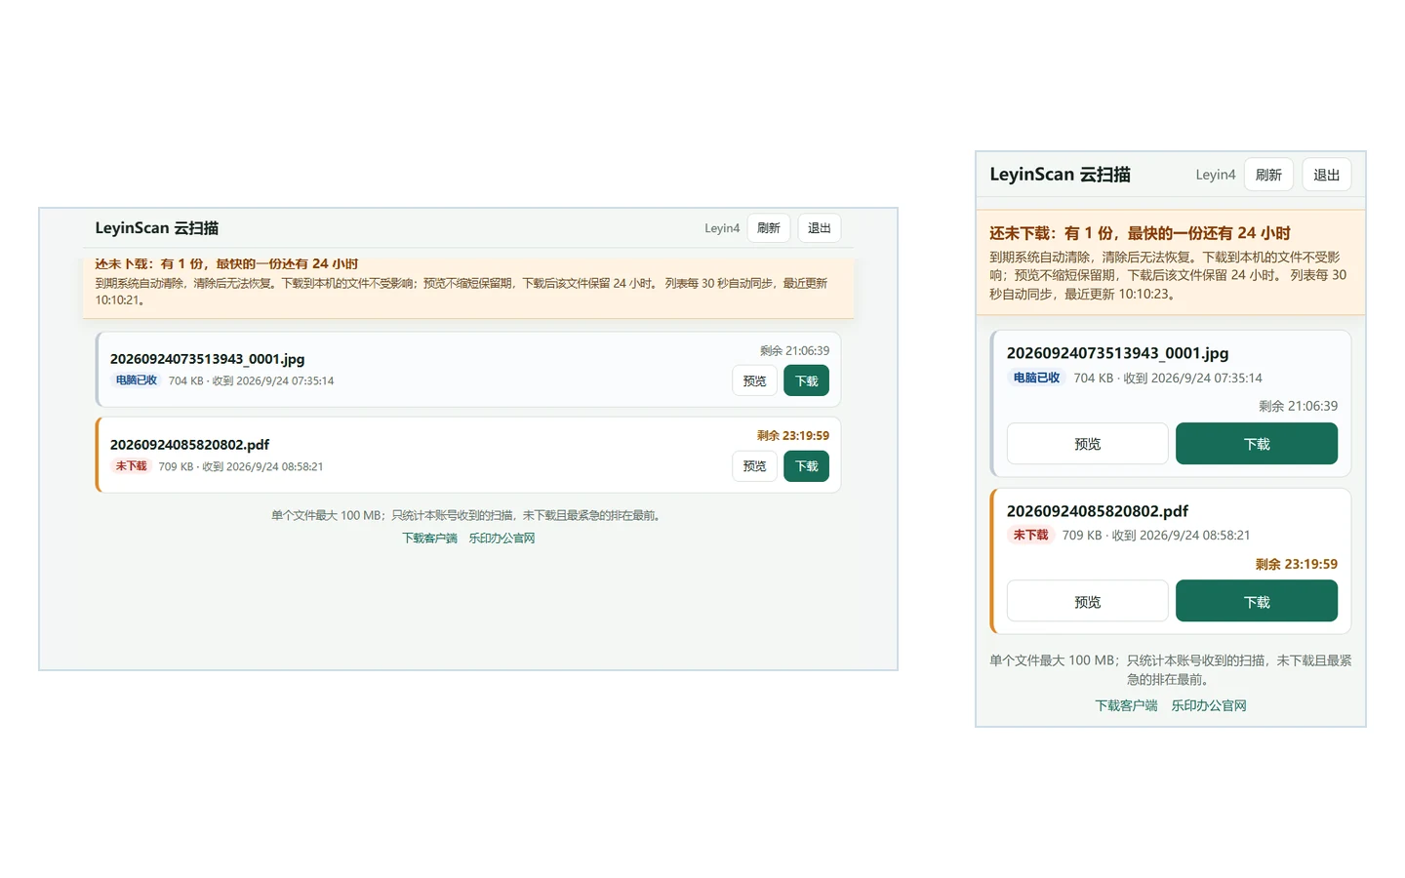
Task: Click the 电脑已收 badge in the wide view
Action: tap(137, 380)
